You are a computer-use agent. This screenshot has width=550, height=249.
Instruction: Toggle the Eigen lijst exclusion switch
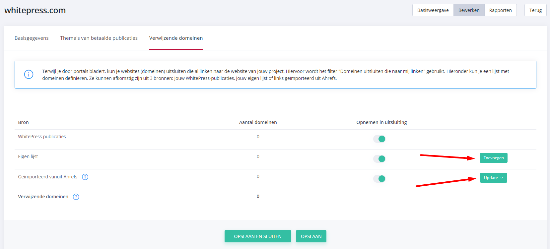(379, 159)
